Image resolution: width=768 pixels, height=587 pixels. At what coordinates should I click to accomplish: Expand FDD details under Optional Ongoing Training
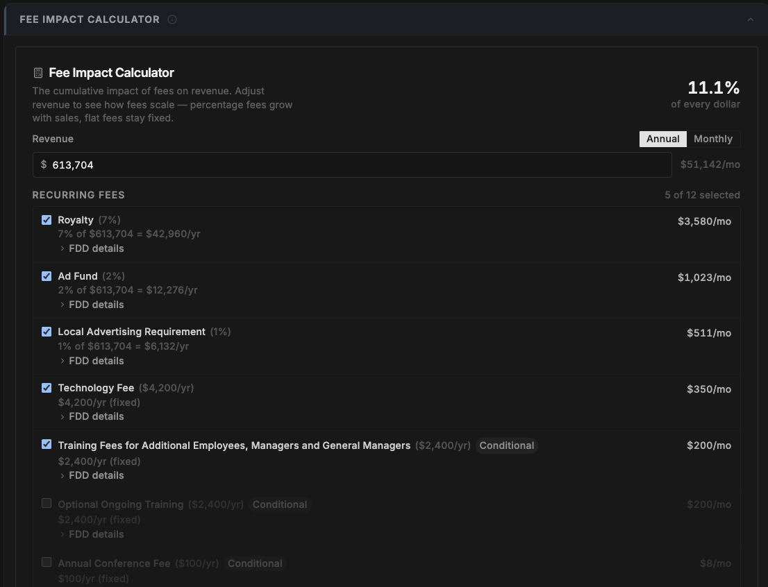point(92,535)
